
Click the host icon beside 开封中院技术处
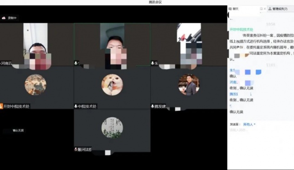(x=1, y=106)
